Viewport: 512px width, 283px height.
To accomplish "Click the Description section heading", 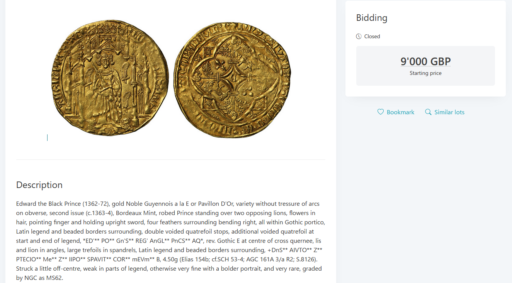I will pos(39,185).
